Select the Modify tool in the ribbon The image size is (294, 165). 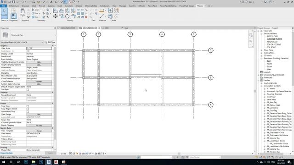(4, 13)
